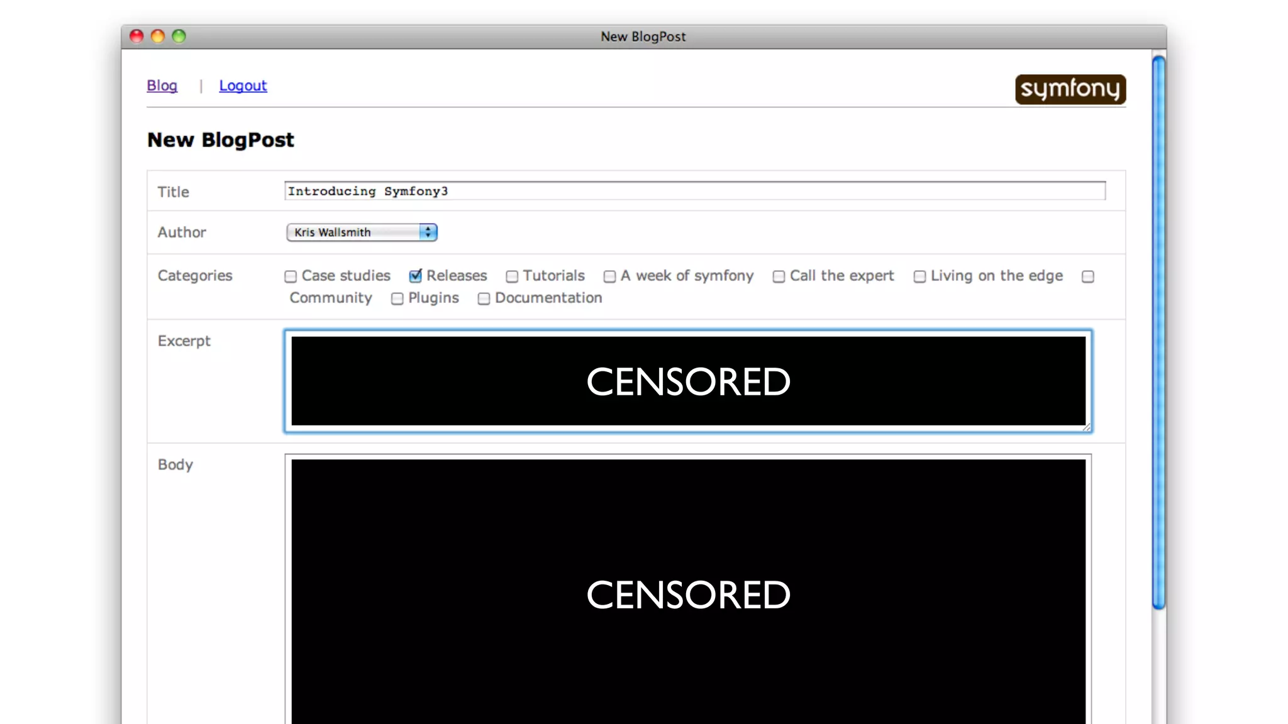Click the green zoom window button

(179, 36)
